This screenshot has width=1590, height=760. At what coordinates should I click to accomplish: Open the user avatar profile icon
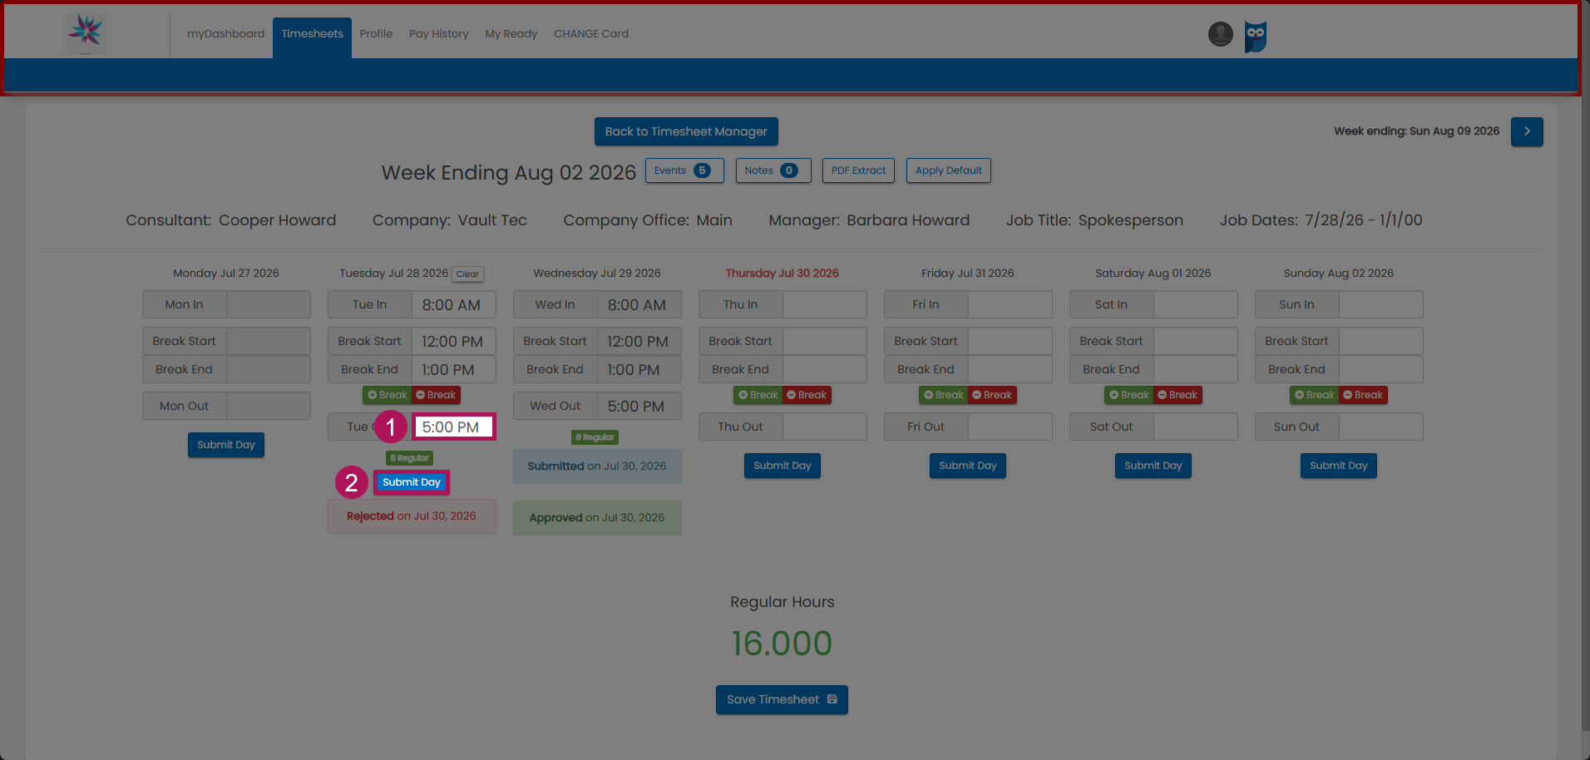pos(1220,34)
